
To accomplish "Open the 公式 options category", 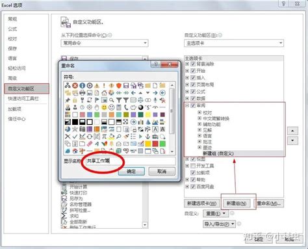I will point(12,29).
